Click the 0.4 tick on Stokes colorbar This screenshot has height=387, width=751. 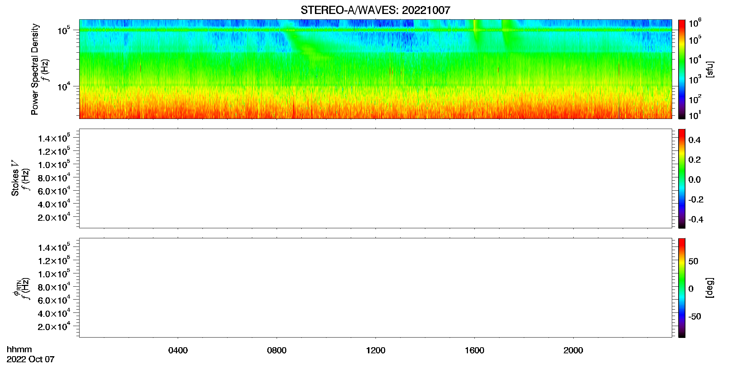click(x=694, y=140)
